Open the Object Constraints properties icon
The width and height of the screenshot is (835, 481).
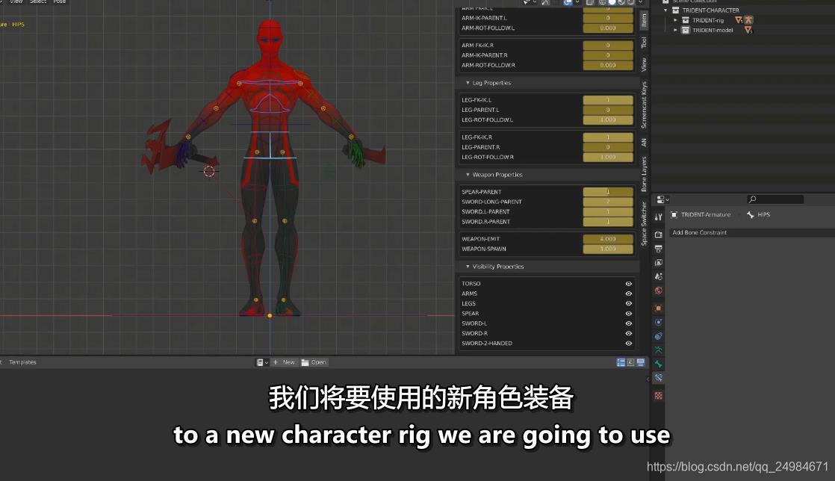click(x=658, y=335)
